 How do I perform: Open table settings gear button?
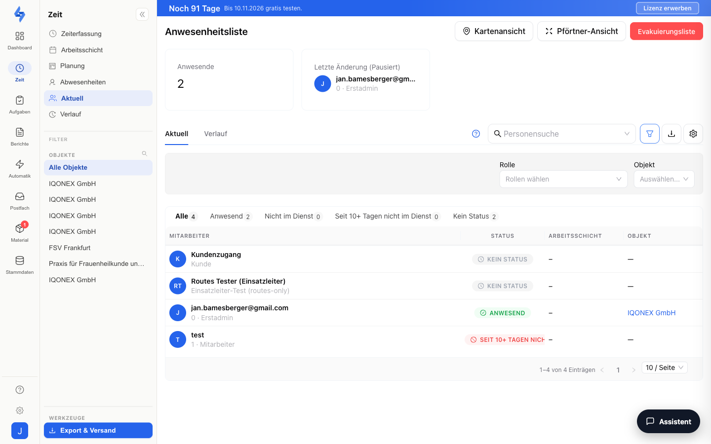[x=693, y=134]
